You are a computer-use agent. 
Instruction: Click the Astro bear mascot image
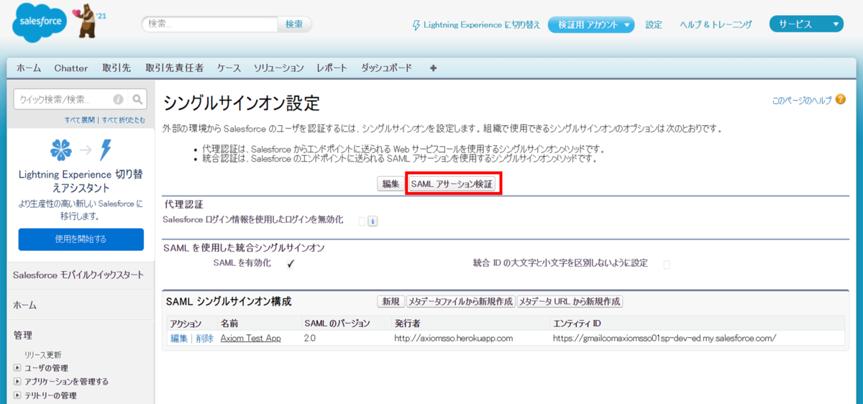click(87, 22)
